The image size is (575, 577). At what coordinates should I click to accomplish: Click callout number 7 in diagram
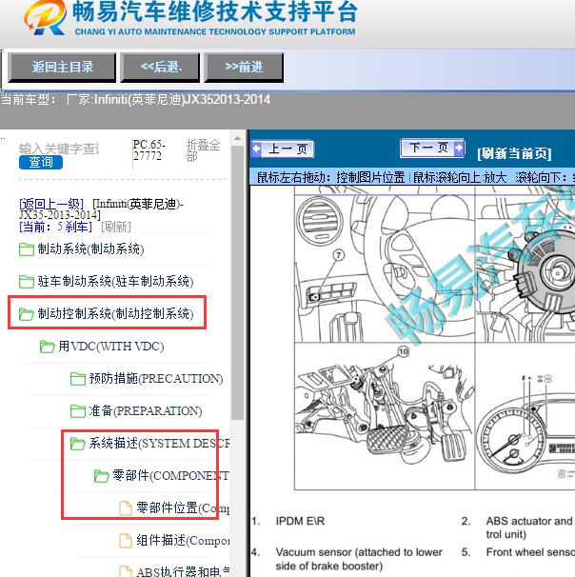[339, 255]
